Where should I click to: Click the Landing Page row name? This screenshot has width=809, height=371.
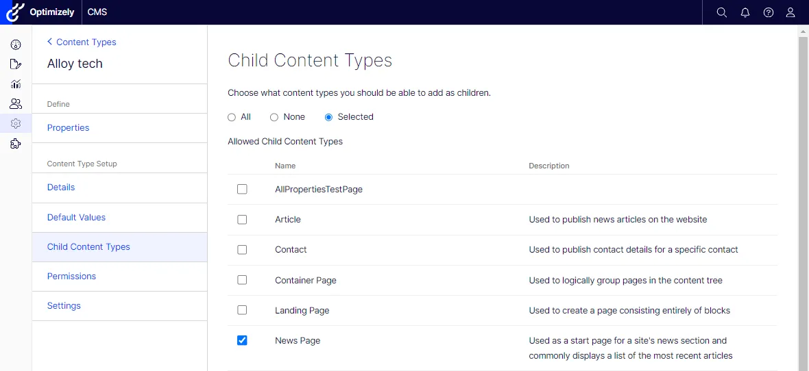tap(302, 311)
